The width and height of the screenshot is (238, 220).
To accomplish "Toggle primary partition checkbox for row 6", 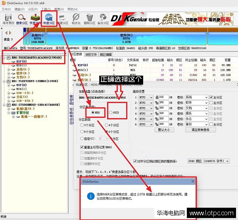I will (x=211, y=124).
